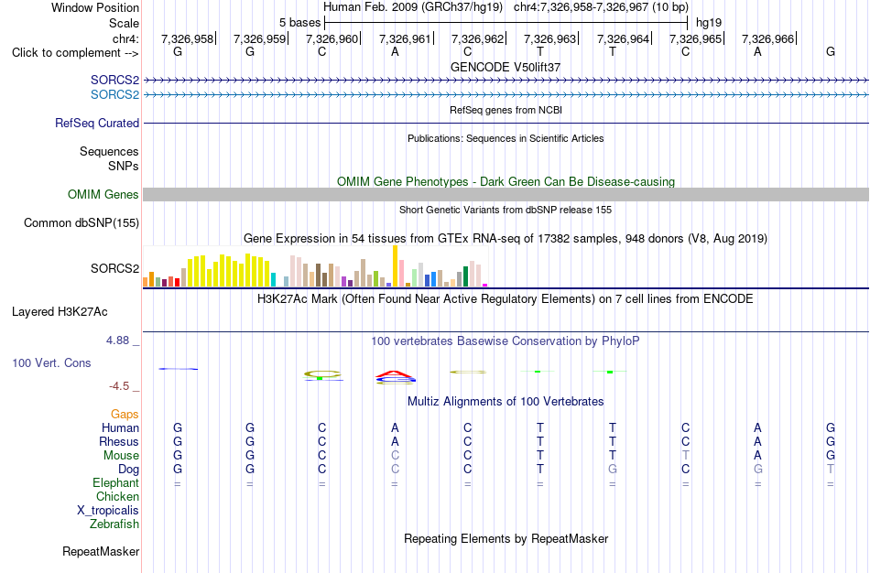Click 'Human Feb. 2009 (GRCh37/hg19)' assembly text

click(x=413, y=7)
